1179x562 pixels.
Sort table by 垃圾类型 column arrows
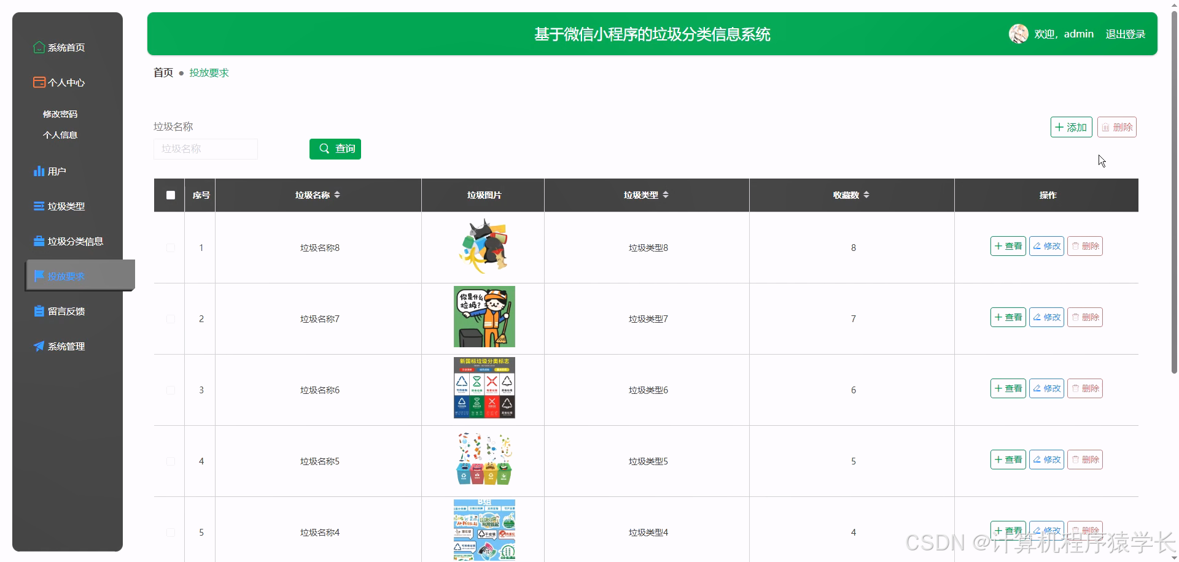point(667,194)
